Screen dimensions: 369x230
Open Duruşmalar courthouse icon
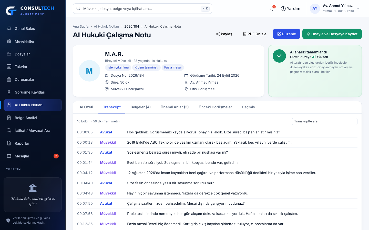point(9,79)
